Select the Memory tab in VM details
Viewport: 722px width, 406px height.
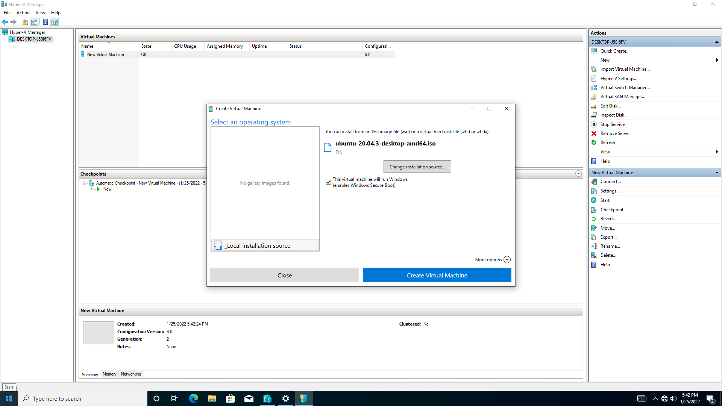point(109,374)
